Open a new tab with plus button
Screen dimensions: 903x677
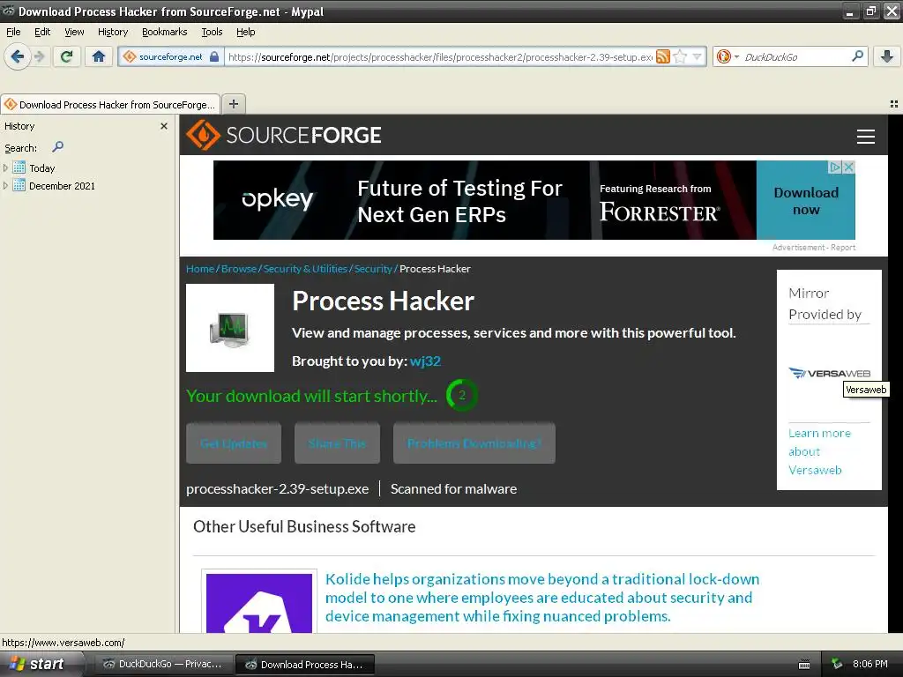pyautogui.click(x=233, y=104)
